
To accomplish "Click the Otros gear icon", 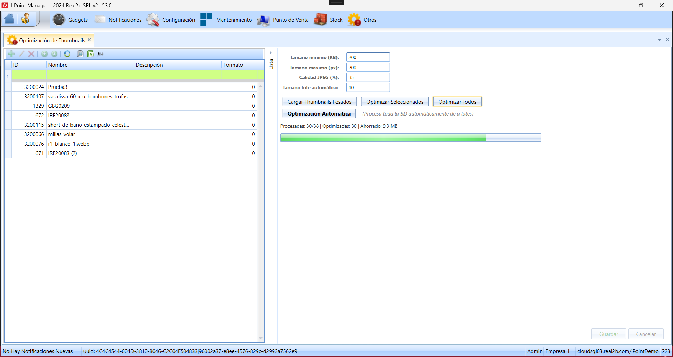I will 354,20.
